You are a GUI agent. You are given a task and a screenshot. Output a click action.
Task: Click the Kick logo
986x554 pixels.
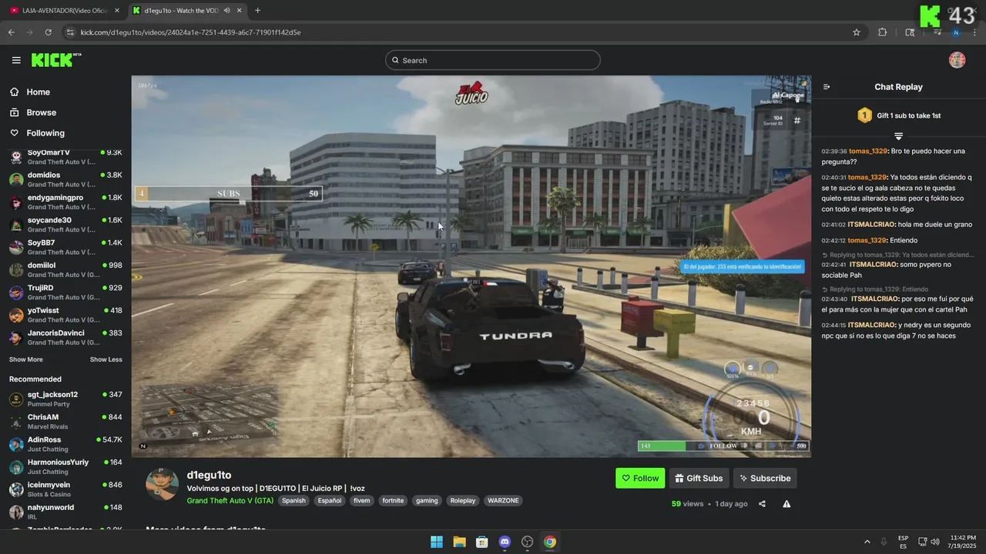55,60
